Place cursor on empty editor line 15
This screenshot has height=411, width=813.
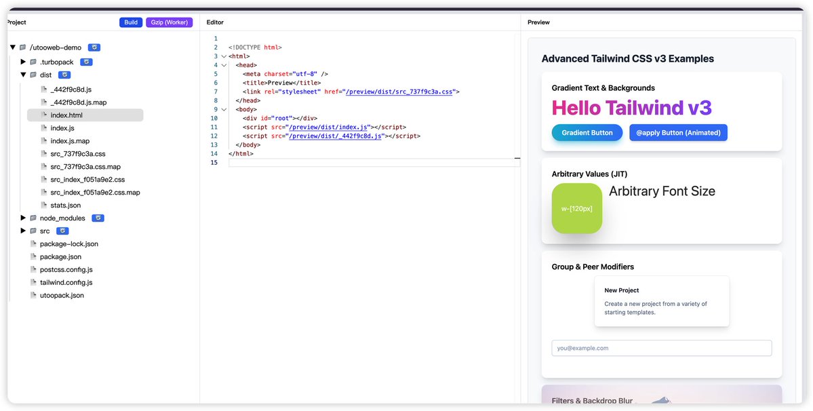(374, 163)
